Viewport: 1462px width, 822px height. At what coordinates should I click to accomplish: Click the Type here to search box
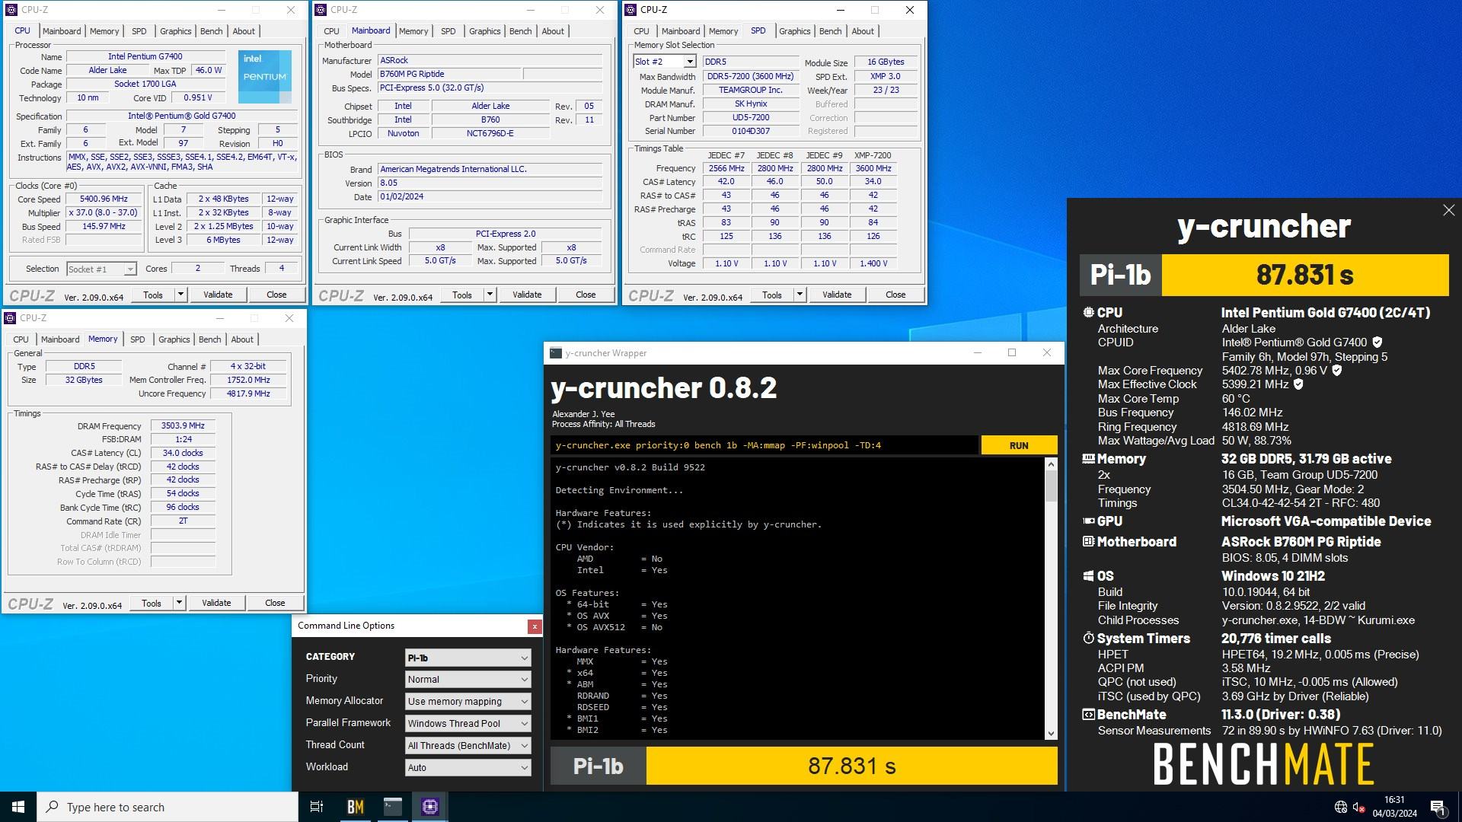pos(168,807)
